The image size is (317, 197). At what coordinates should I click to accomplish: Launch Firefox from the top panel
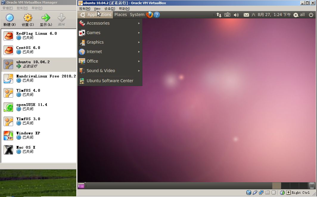pos(149,15)
